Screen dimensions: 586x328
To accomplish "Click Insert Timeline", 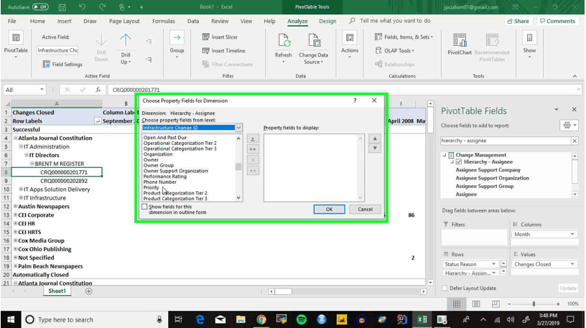I will [x=223, y=51].
